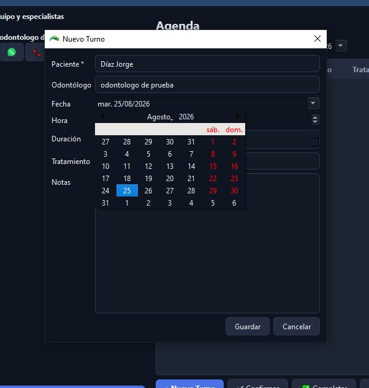The height and width of the screenshot is (388, 369).
Task: Select Sunday 9 in the calendar
Action: [x=234, y=154]
